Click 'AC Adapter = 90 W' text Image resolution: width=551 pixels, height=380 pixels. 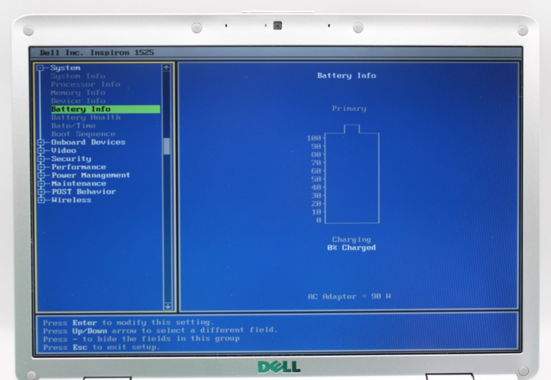(349, 296)
